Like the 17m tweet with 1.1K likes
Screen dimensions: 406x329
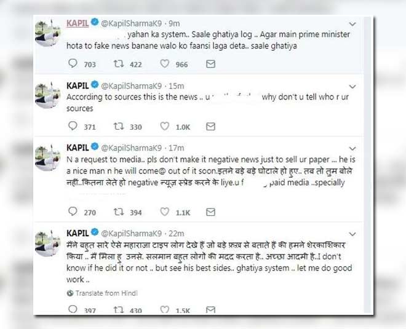[164, 212]
